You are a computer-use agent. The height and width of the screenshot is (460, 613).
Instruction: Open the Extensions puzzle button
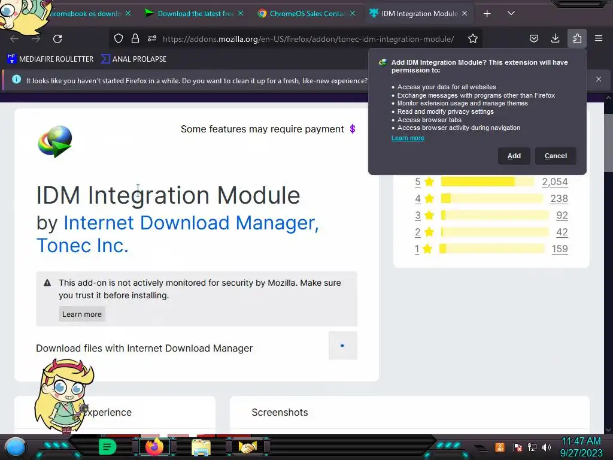point(577,38)
